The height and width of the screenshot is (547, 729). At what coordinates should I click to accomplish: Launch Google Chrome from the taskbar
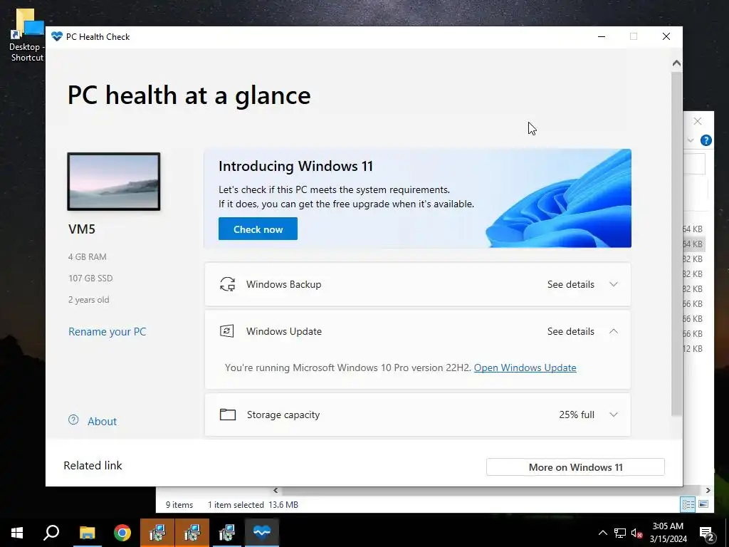coord(122,533)
